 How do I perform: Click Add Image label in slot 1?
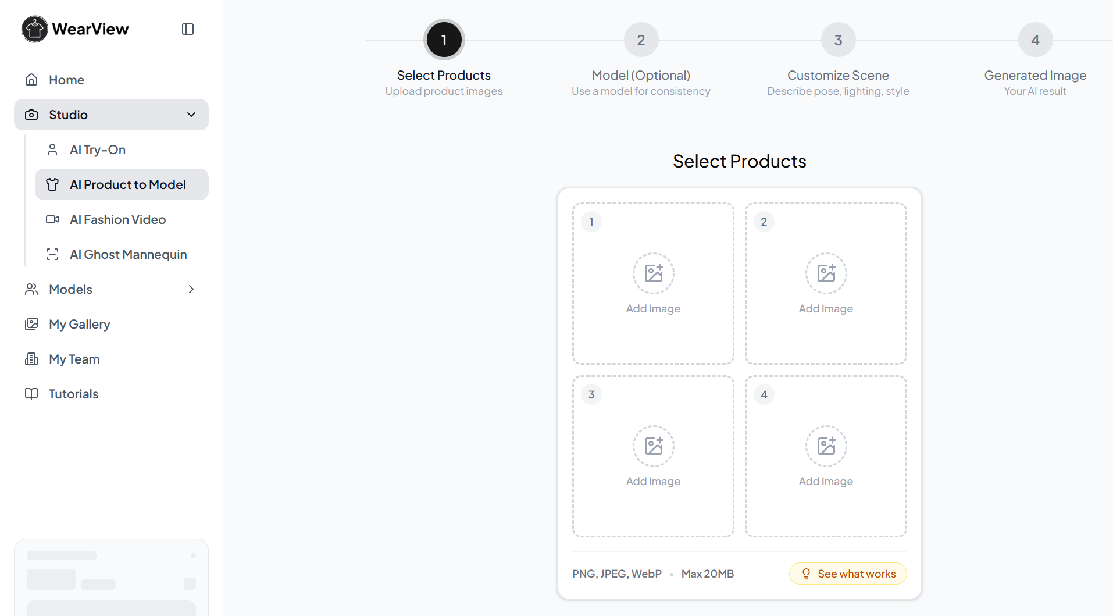click(x=653, y=308)
